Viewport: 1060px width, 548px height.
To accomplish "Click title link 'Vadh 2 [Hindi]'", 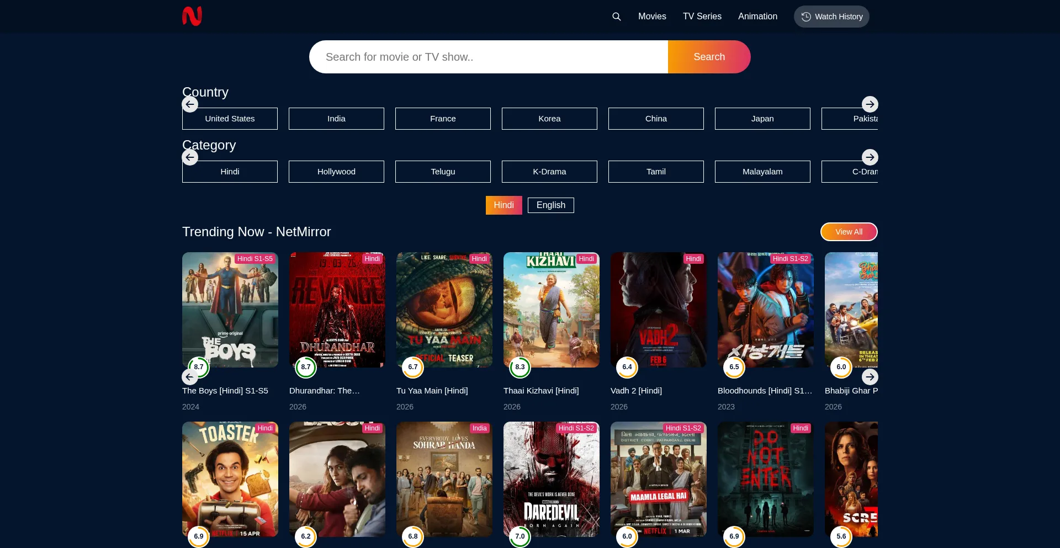I will (x=636, y=391).
